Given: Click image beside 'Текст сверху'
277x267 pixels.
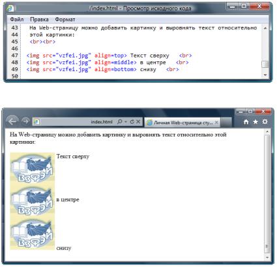Looking at the screenshot, I should [x=32, y=168].
